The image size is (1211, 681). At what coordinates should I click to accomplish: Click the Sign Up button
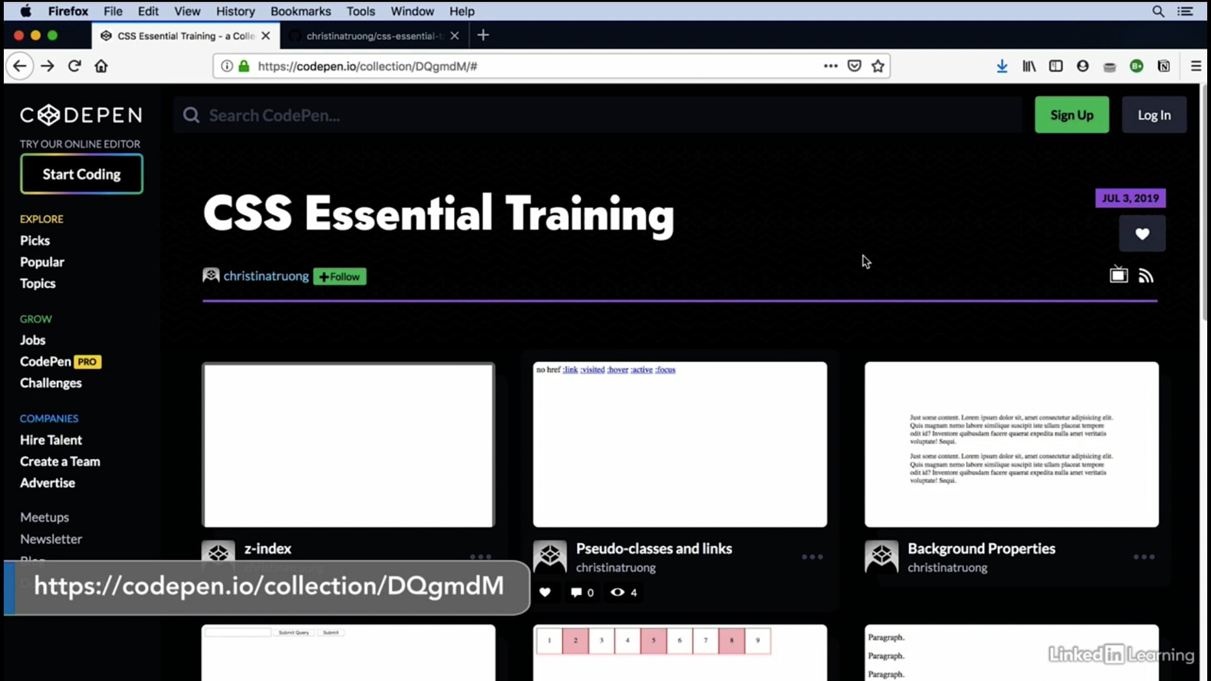(x=1071, y=115)
